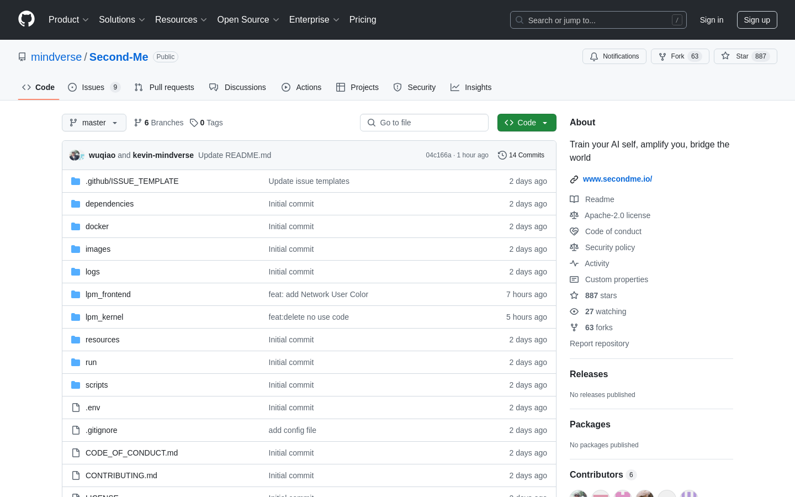Click the folder icon for lpm_kernel

[x=76, y=317]
